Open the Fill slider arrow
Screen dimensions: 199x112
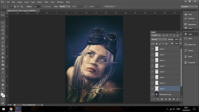(x=180, y=44)
